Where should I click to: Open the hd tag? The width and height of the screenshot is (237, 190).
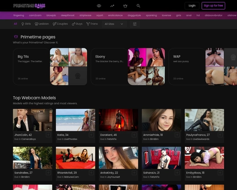198,15
